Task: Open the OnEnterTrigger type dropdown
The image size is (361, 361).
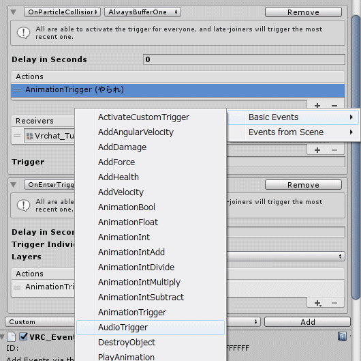Action: pos(50,185)
